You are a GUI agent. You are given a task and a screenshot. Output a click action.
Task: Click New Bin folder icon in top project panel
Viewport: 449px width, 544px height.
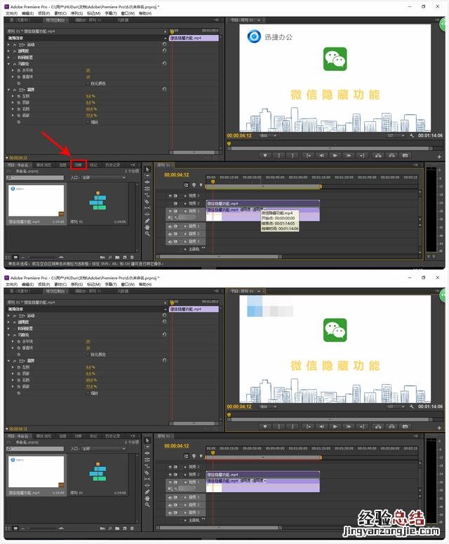[117, 257]
